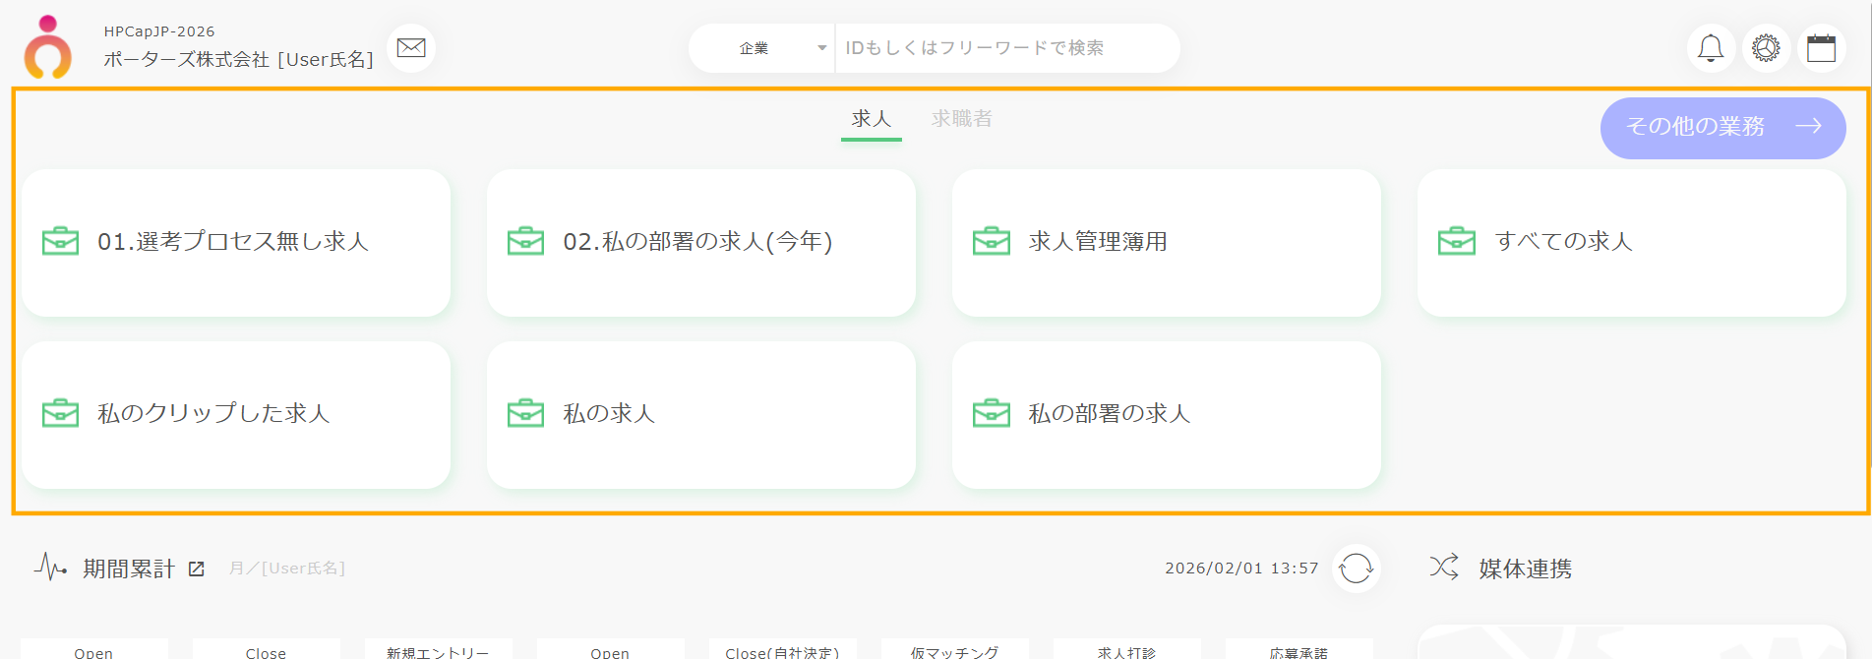The height and width of the screenshot is (659, 1872).
Task: Open notifications bell icon
Action: pyautogui.click(x=1711, y=48)
